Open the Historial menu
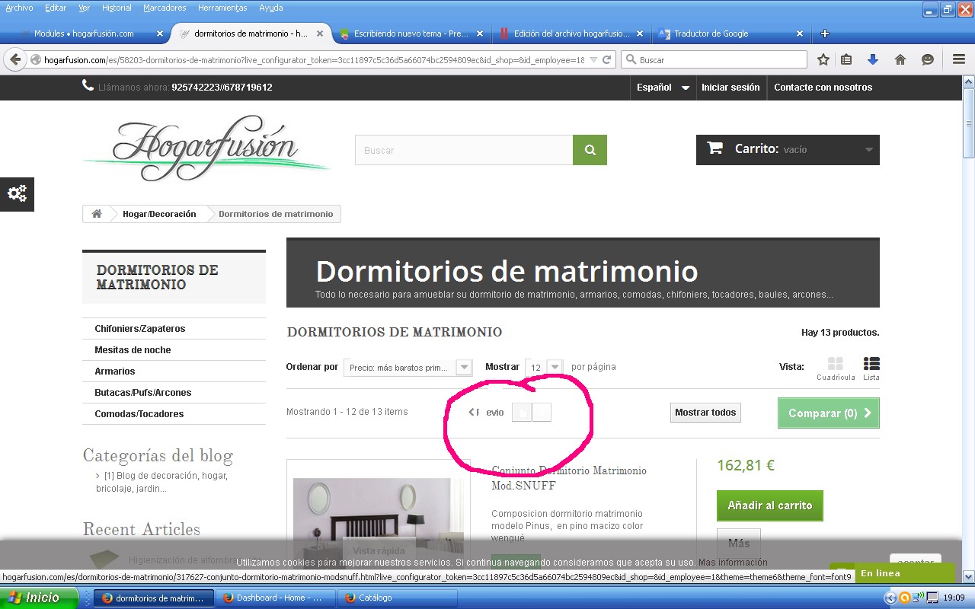The width and height of the screenshot is (975, 609). click(117, 8)
